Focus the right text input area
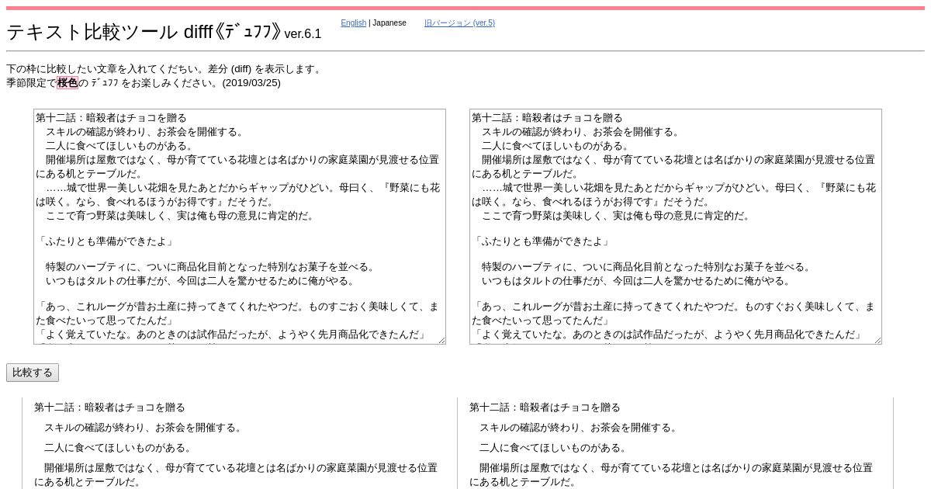Image resolution: width=931 pixels, height=489 pixels. point(676,227)
